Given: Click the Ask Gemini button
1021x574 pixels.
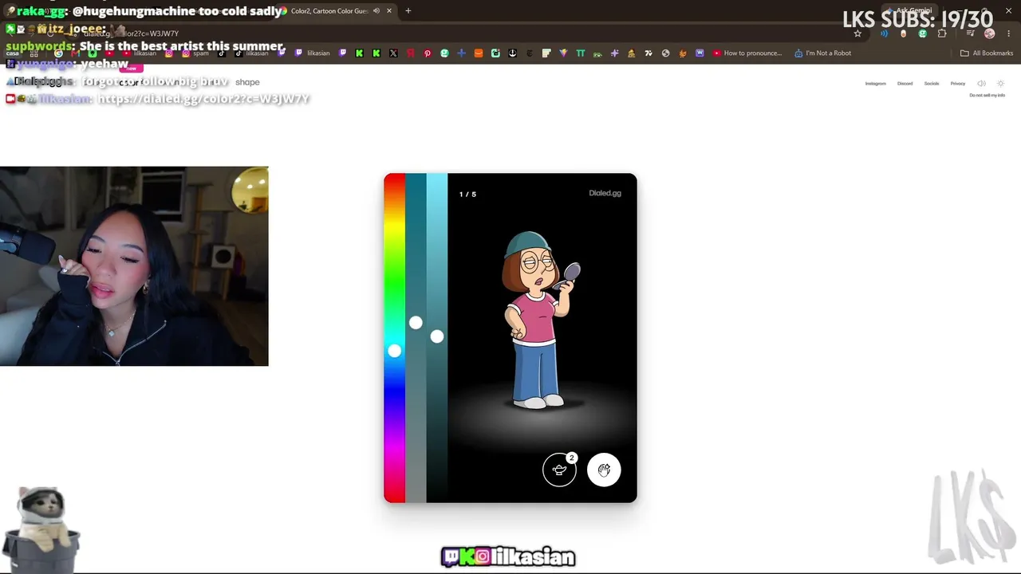Looking at the screenshot, I should [909, 11].
